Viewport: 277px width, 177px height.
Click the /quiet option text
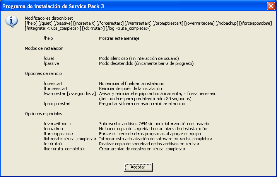tap(49, 58)
